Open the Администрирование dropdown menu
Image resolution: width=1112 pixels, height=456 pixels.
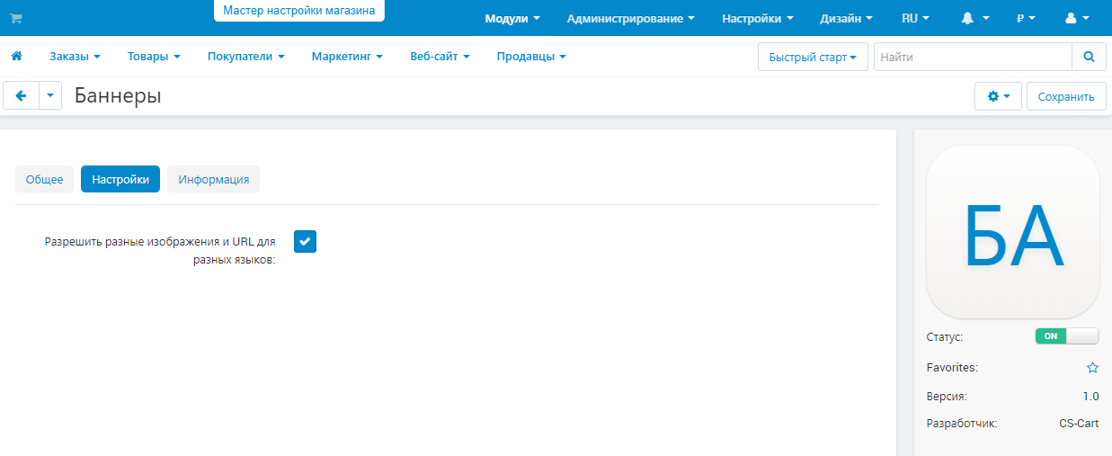(631, 18)
